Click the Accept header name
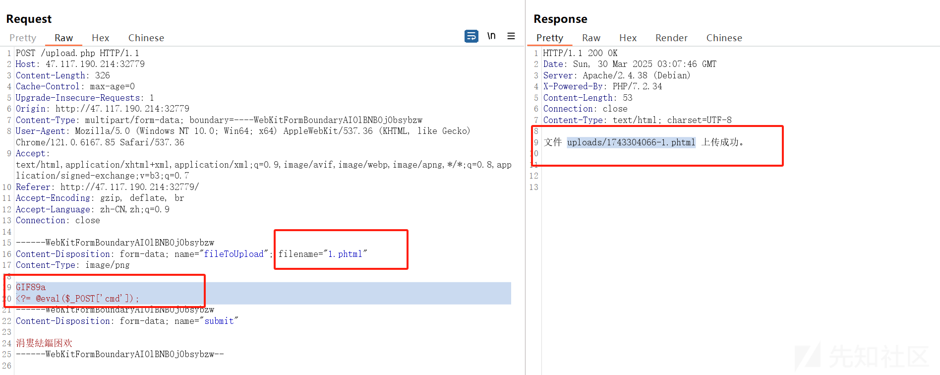Image resolution: width=940 pixels, height=375 pixels. point(33,153)
